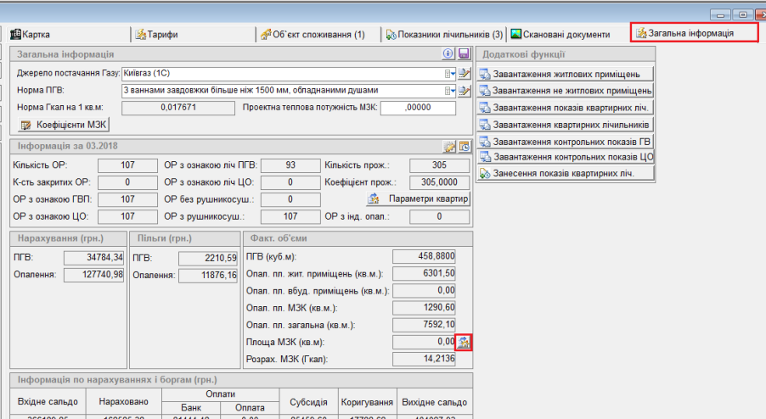Click the Параметри квартир button

[418, 198]
